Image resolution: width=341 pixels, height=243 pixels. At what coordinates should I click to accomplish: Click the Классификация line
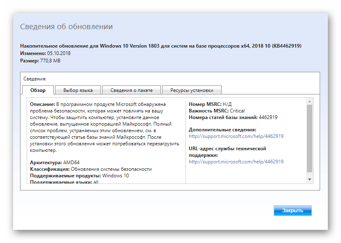click(91, 169)
